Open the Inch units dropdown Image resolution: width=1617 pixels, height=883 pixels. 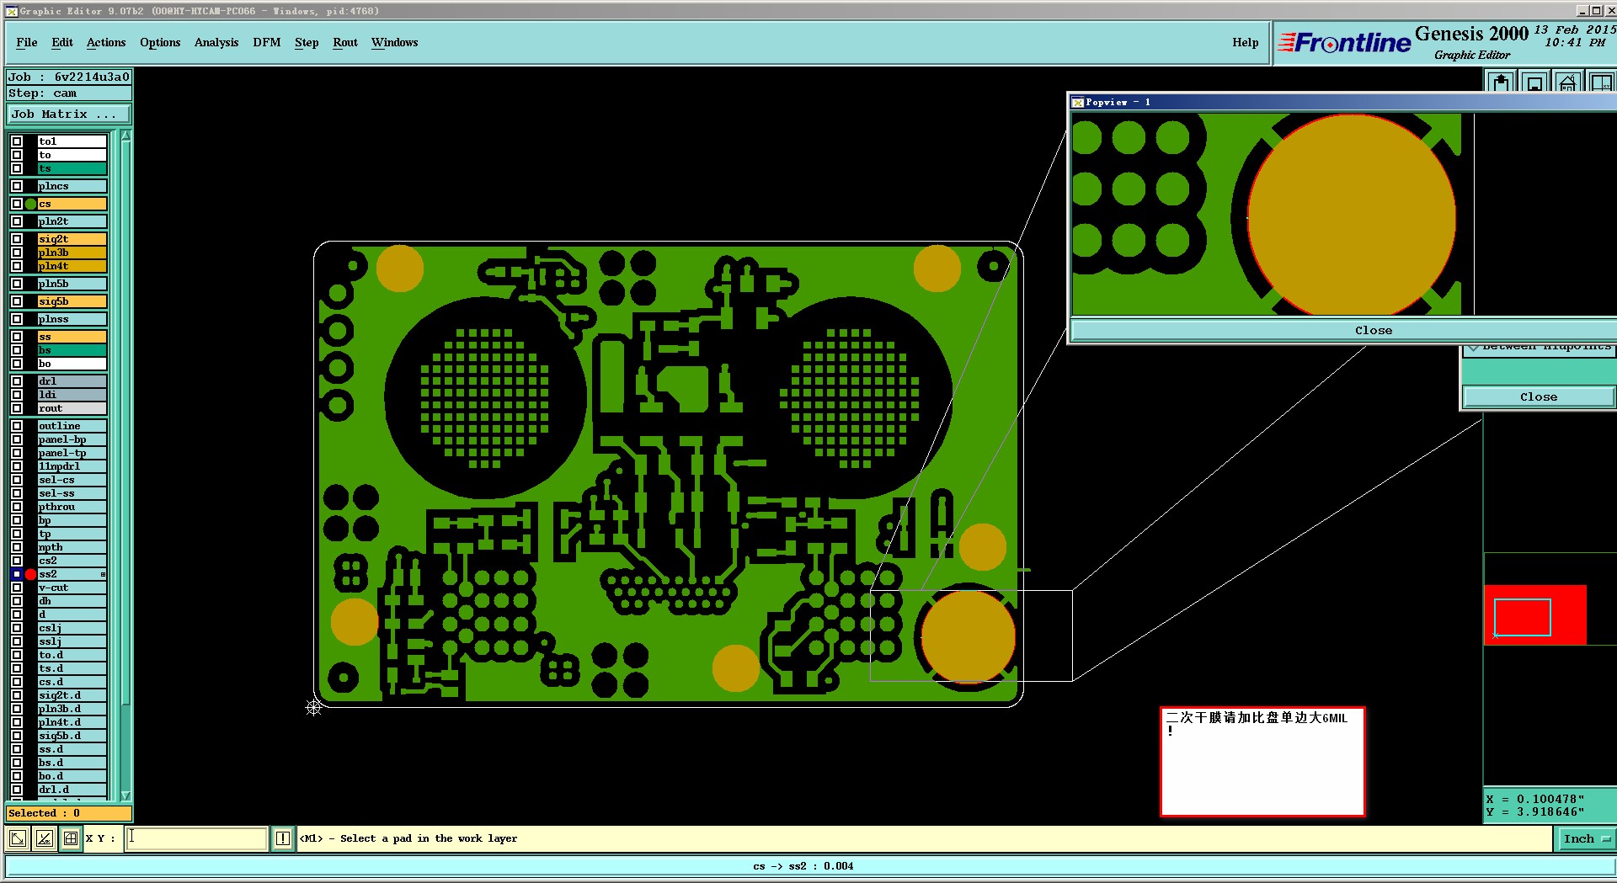click(x=1585, y=838)
